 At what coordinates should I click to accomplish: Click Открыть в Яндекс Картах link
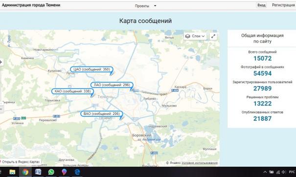(x=21, y=162)
